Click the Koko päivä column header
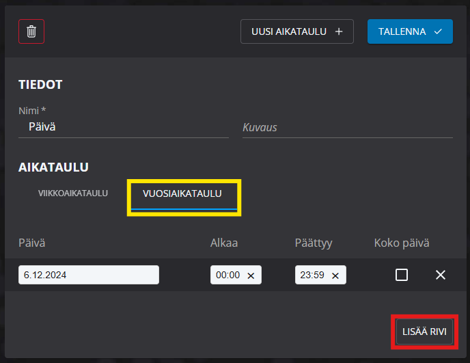The width and height of the screenshot is (470, 363). (402, 243)
